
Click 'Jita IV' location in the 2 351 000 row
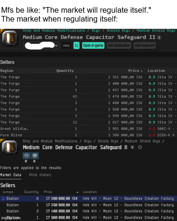click(x=165, y=77)
